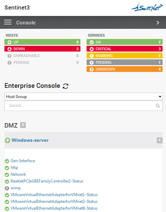Collapse the Windows-server panel arrow

click(x=160, y=140)
